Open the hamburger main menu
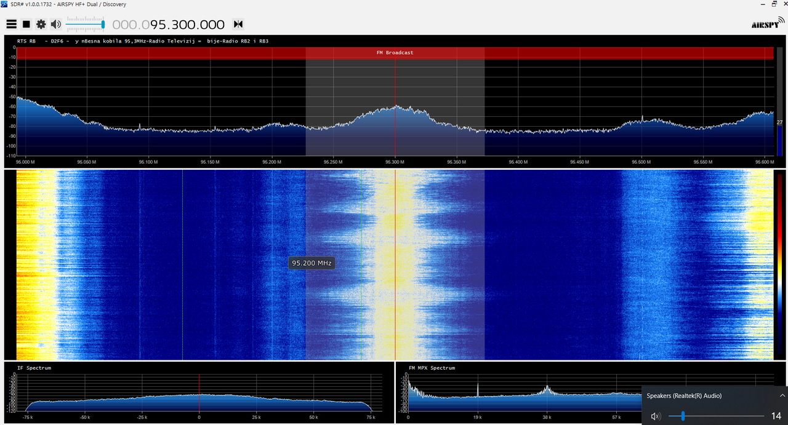The height and width of the screenshot is (425, 788). [12, 25]
